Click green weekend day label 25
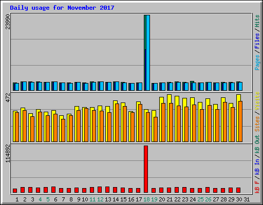Viewport: 263px width, 205px height. coord(200,199)
